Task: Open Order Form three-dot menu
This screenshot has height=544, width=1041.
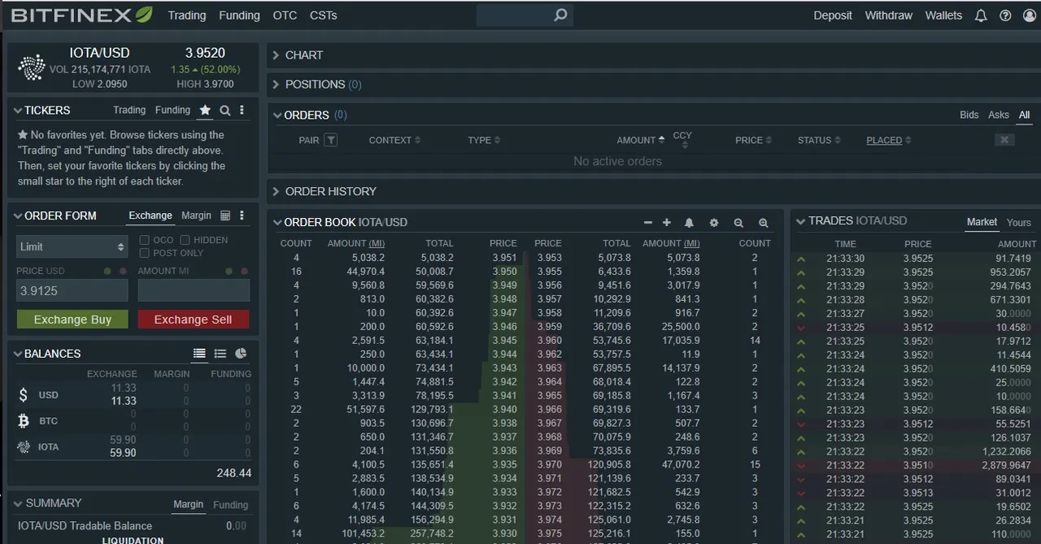Action: [x=242, y=215]
